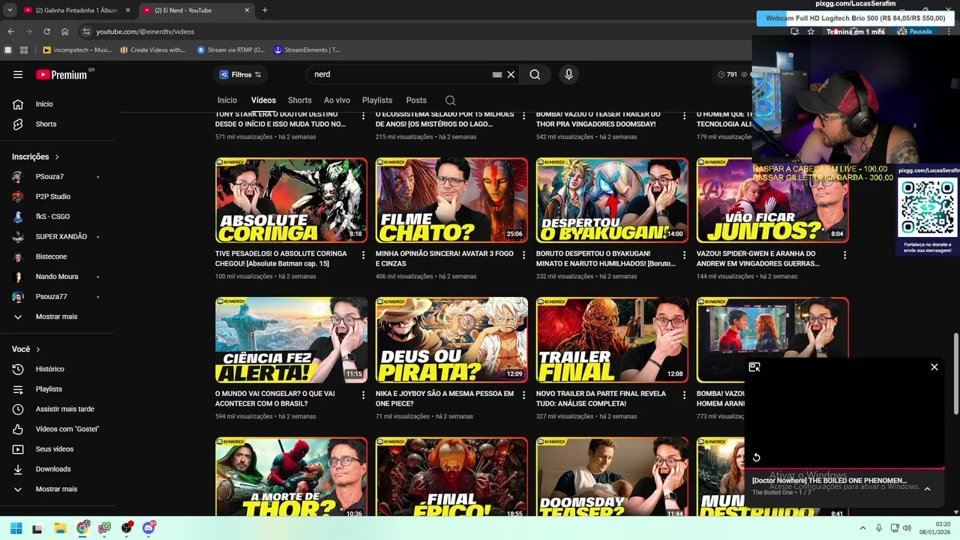Open the Posts tab
Image resolution: width=960 pixels, height=540 pixels.
pos(416,100)
